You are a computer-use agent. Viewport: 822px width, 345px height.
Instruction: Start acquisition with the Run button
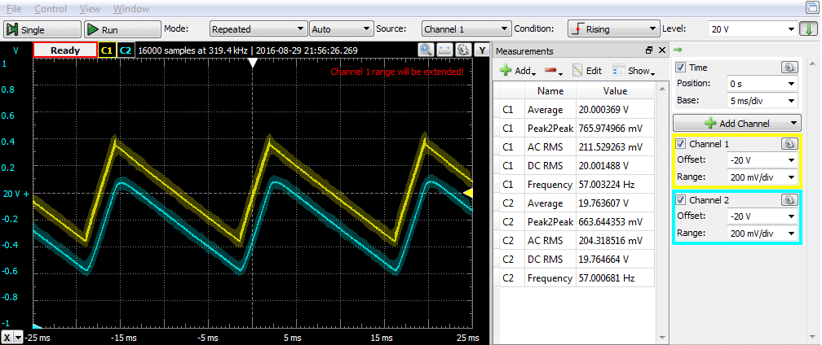tap(122, 29)
